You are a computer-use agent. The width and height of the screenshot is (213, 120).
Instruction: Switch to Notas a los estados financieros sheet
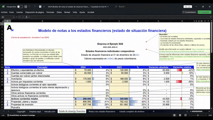(102, 111)
